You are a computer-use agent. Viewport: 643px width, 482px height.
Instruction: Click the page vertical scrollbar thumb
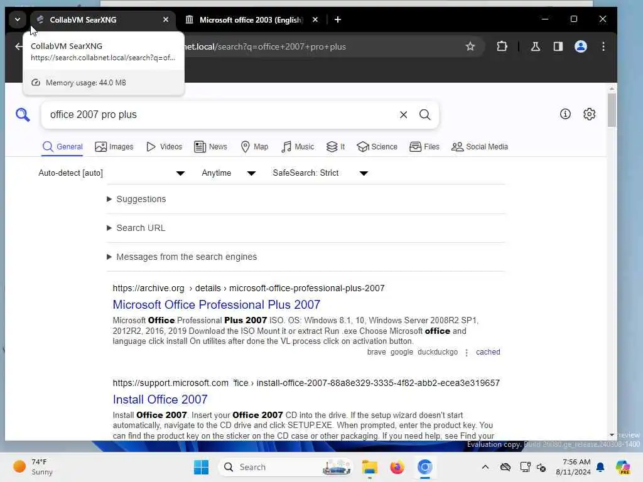coord(612,110)
